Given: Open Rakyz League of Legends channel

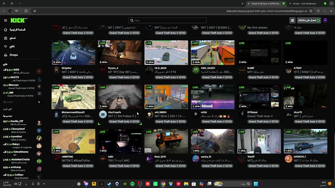Looking at the screenshot, I should click(x=22, y=146).
